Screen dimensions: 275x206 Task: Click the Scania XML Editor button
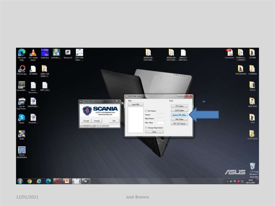tap(179, 115)
